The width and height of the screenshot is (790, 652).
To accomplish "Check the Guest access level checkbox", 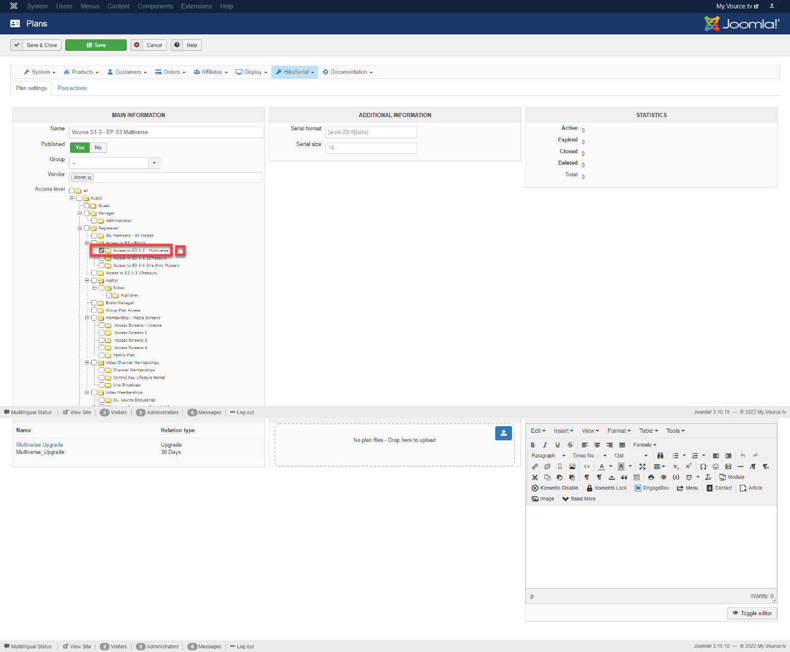I will tap(86, 206).
